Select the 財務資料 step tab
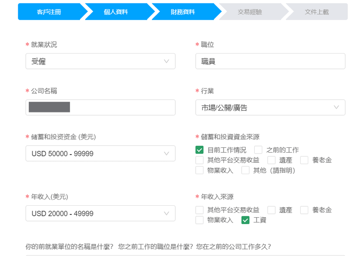 click(x=183, y=12)
